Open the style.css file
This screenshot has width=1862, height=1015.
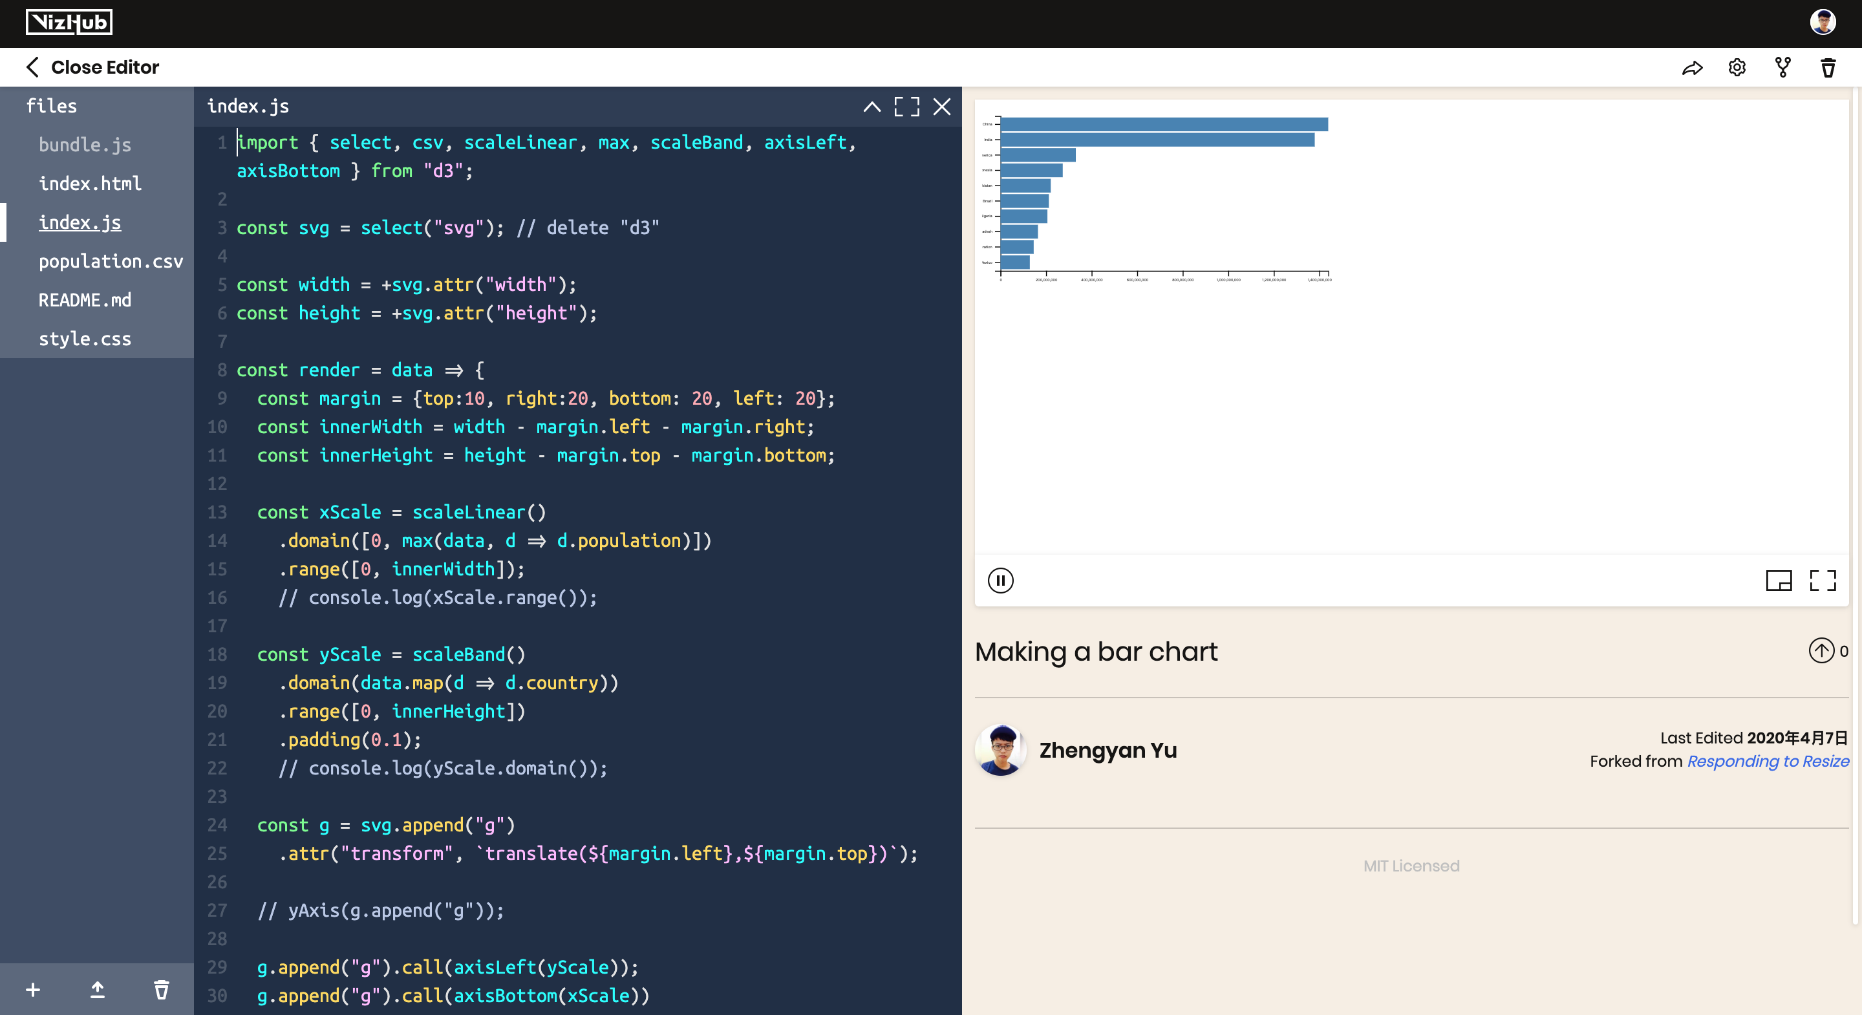tap(85, 338)
